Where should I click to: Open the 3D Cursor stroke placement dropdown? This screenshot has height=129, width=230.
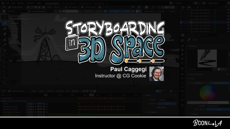(x=72, y=7)
